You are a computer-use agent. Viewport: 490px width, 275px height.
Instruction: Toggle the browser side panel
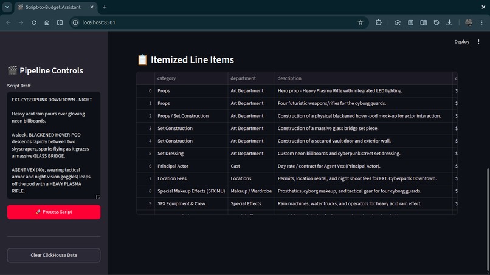click(x=60, y=22)
